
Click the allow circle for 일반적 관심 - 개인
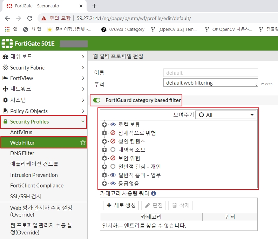[113, 166]
